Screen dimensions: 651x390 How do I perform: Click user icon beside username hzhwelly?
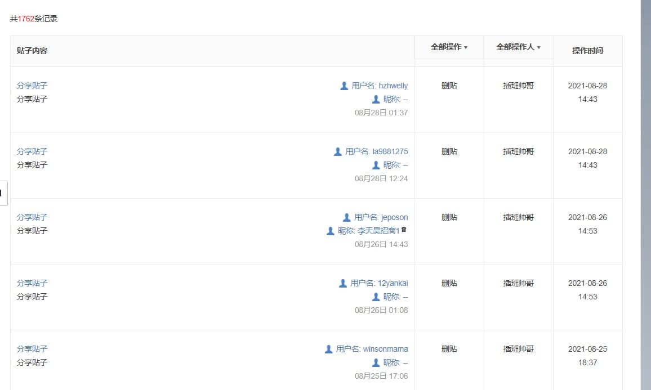pyautogui.click(x=344, y=86)
